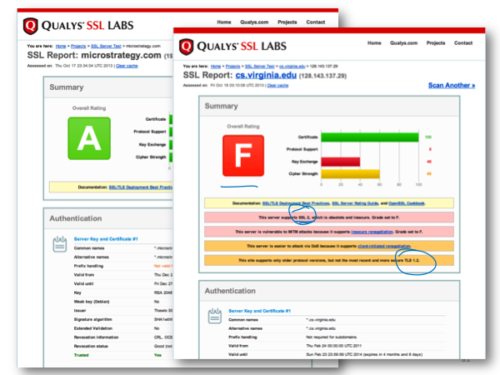
Task: Click Valid until label in cs.virginia.edu report
Action: pyautogui.click(x=237, y=354)
